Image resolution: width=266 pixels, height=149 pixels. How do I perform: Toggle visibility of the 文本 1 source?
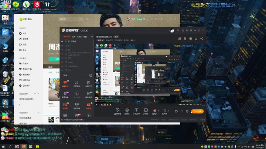(x=62, y=70)
